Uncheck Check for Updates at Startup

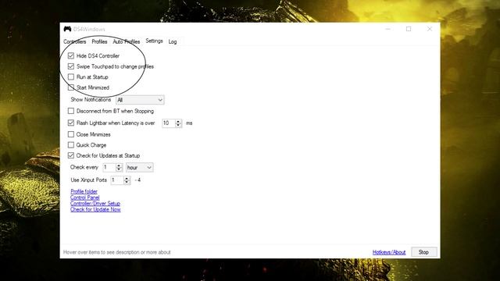coord(71,155)
